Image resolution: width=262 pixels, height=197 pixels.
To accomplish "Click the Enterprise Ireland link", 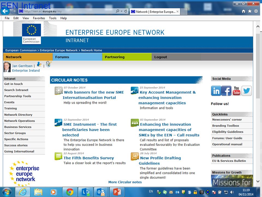I will (x=26, y=71).
